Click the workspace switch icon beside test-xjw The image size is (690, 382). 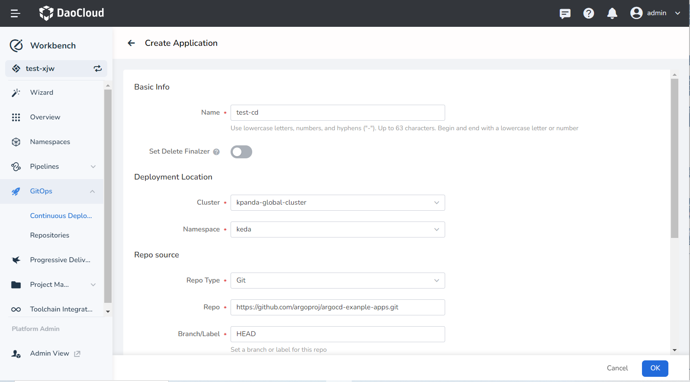pos(98,68)
